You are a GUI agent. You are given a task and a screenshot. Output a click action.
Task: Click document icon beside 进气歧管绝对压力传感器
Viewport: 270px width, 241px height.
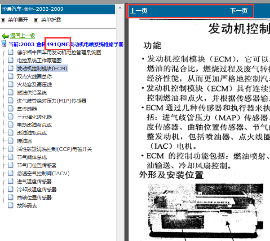[11, 100]
